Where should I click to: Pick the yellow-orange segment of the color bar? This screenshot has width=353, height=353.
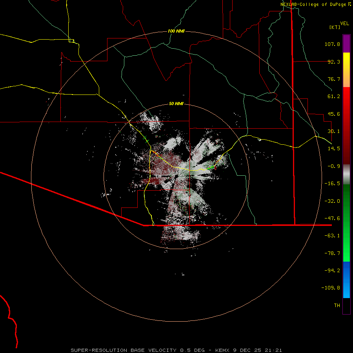click(x=346, y=70)
